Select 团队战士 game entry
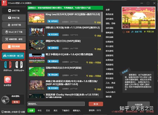Image resolution: width=158 pixels, height=115 pixels. [65, 32]
